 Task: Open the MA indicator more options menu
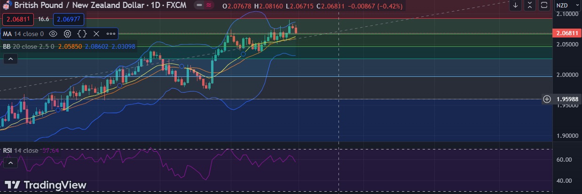111,34
